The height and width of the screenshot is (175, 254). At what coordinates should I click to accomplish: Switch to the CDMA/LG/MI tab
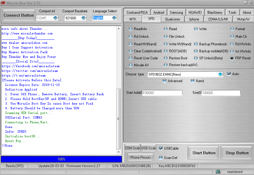click(218, 19)
